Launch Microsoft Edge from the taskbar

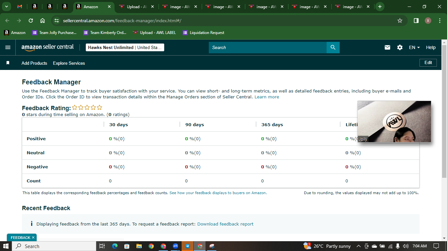115,246
